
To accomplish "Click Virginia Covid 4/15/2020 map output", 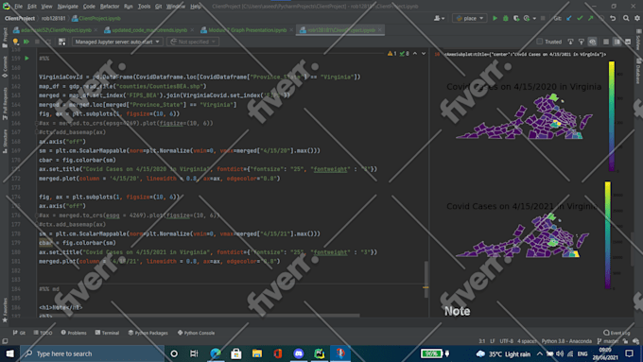I will pos(525,116).
